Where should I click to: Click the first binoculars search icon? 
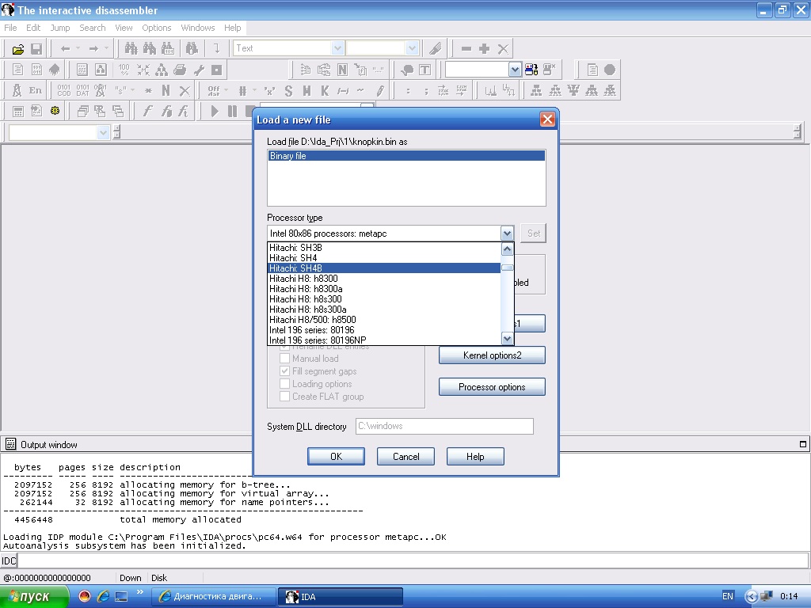pyautogui.click(x=131, y=49)
